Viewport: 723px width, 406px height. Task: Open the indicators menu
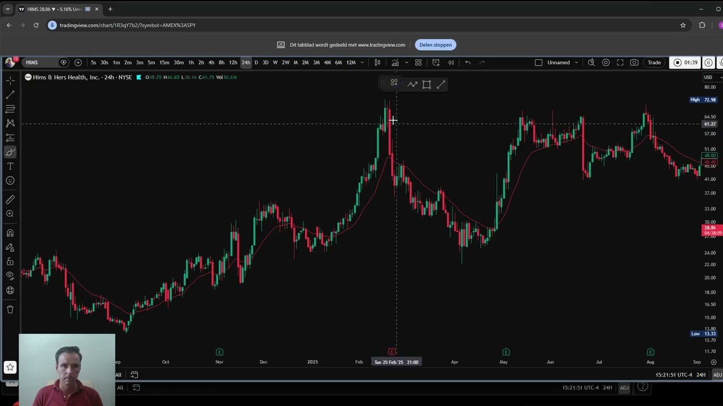395,63
